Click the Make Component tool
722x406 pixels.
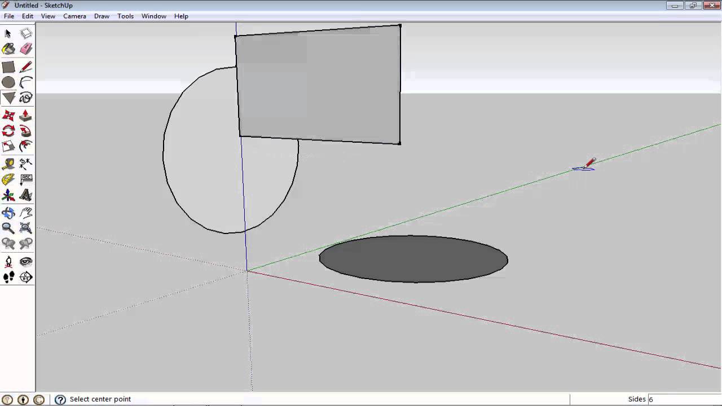[x=26, y=34]
